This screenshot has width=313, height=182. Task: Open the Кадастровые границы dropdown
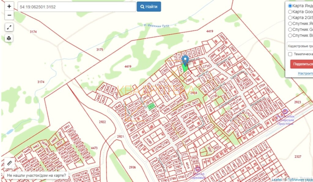click(x=300, y=46)
